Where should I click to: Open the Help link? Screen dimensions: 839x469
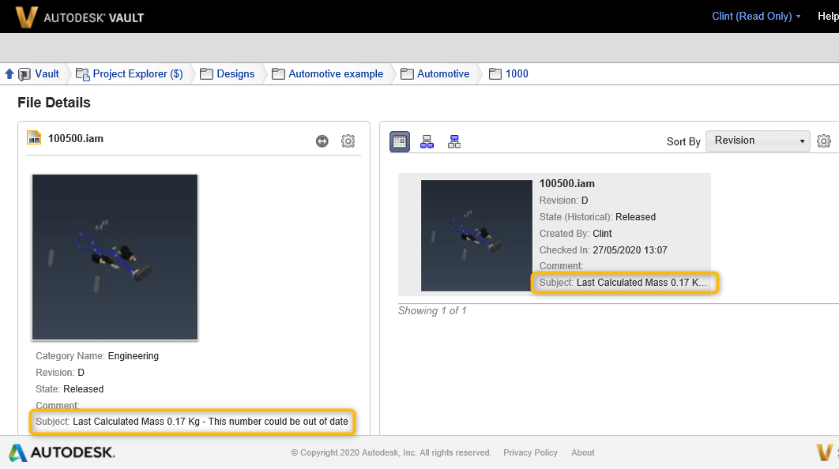click(827, 16)
